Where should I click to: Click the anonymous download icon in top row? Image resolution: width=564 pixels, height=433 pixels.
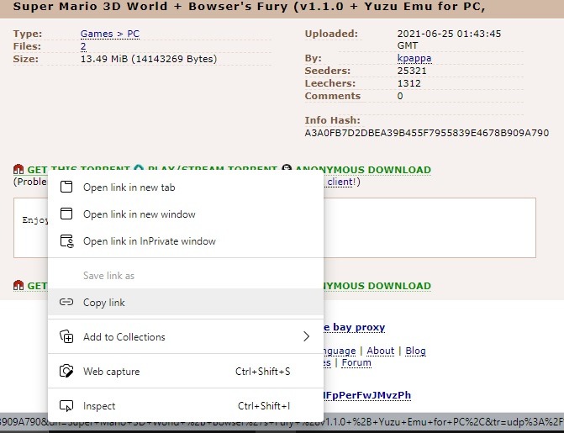tap(287, 170)
